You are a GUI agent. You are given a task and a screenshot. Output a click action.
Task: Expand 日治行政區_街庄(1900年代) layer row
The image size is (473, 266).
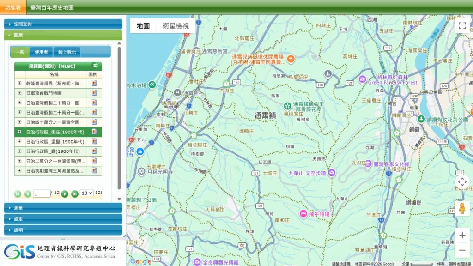(19, 132)
